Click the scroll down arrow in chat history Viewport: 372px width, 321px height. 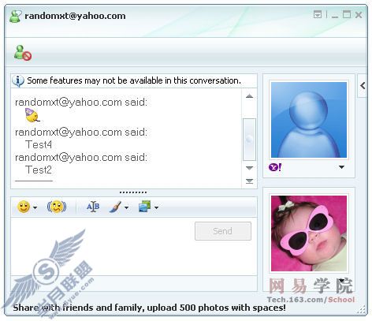pyautogui.click(x=249, y=168)
